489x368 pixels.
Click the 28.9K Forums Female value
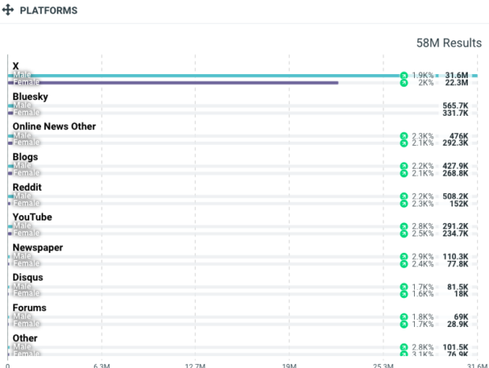tap(457, 325)
